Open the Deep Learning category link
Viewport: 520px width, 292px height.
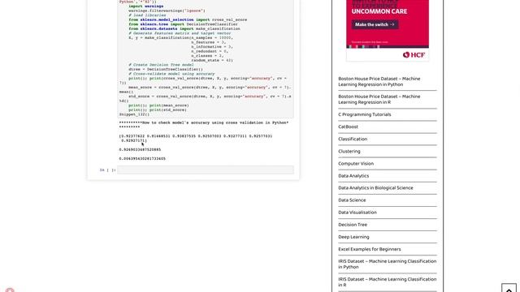(x=353, y=237)
